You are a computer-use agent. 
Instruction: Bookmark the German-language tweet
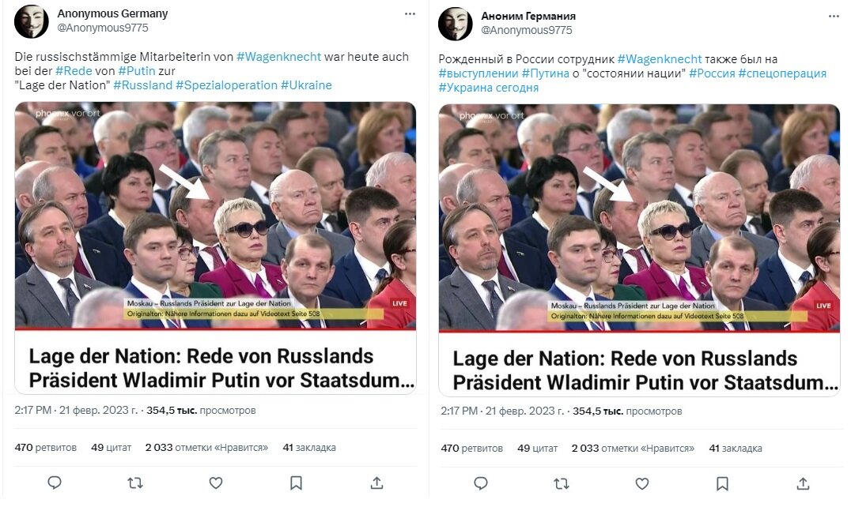(296, 483)
